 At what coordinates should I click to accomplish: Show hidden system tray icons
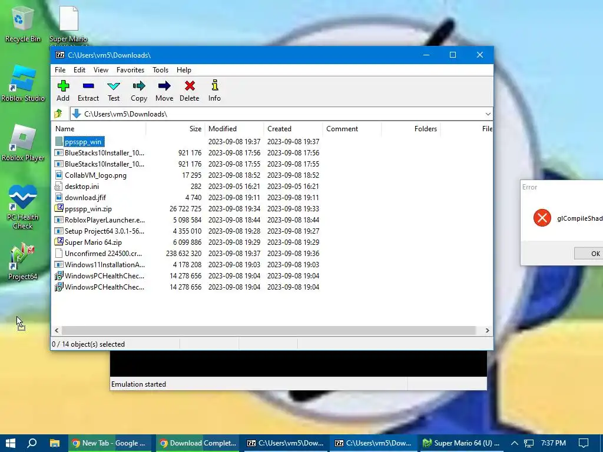[x=514, y=443]
